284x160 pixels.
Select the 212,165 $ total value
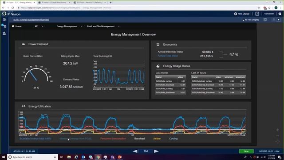pyautogui.click(x=206, y=56)
